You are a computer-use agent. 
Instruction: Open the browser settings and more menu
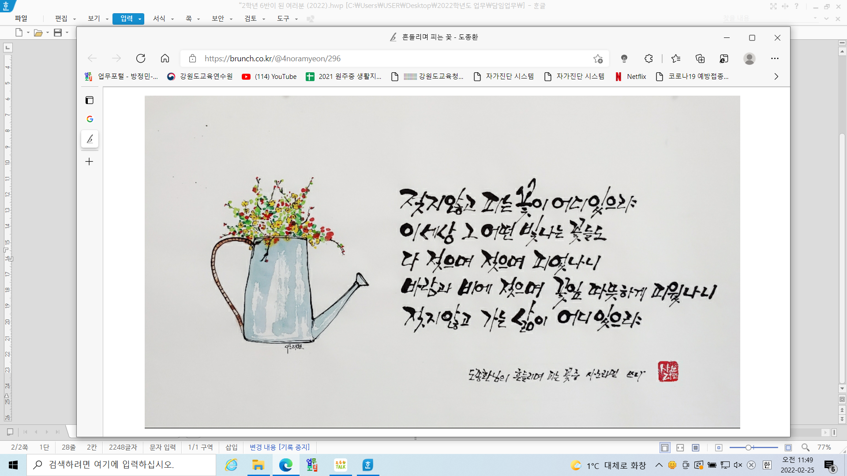775,58
